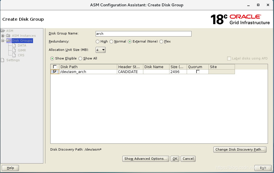Image resolution: width=274 pixels, height=173 pixels.
Task: Click the ASM root folder icon
Action: click(3, 31)
